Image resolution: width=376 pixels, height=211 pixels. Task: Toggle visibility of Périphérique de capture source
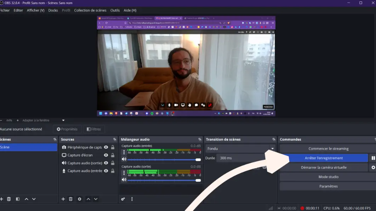[106, 147]
